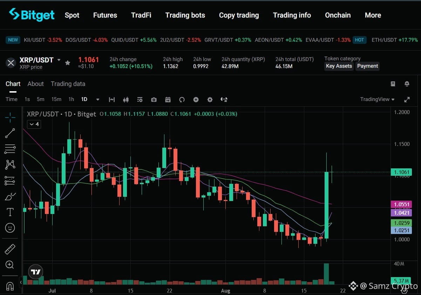Click the Key Assets category tag
Screen dimensions: 421x295
pyautogui.click(x=339, y=66)
